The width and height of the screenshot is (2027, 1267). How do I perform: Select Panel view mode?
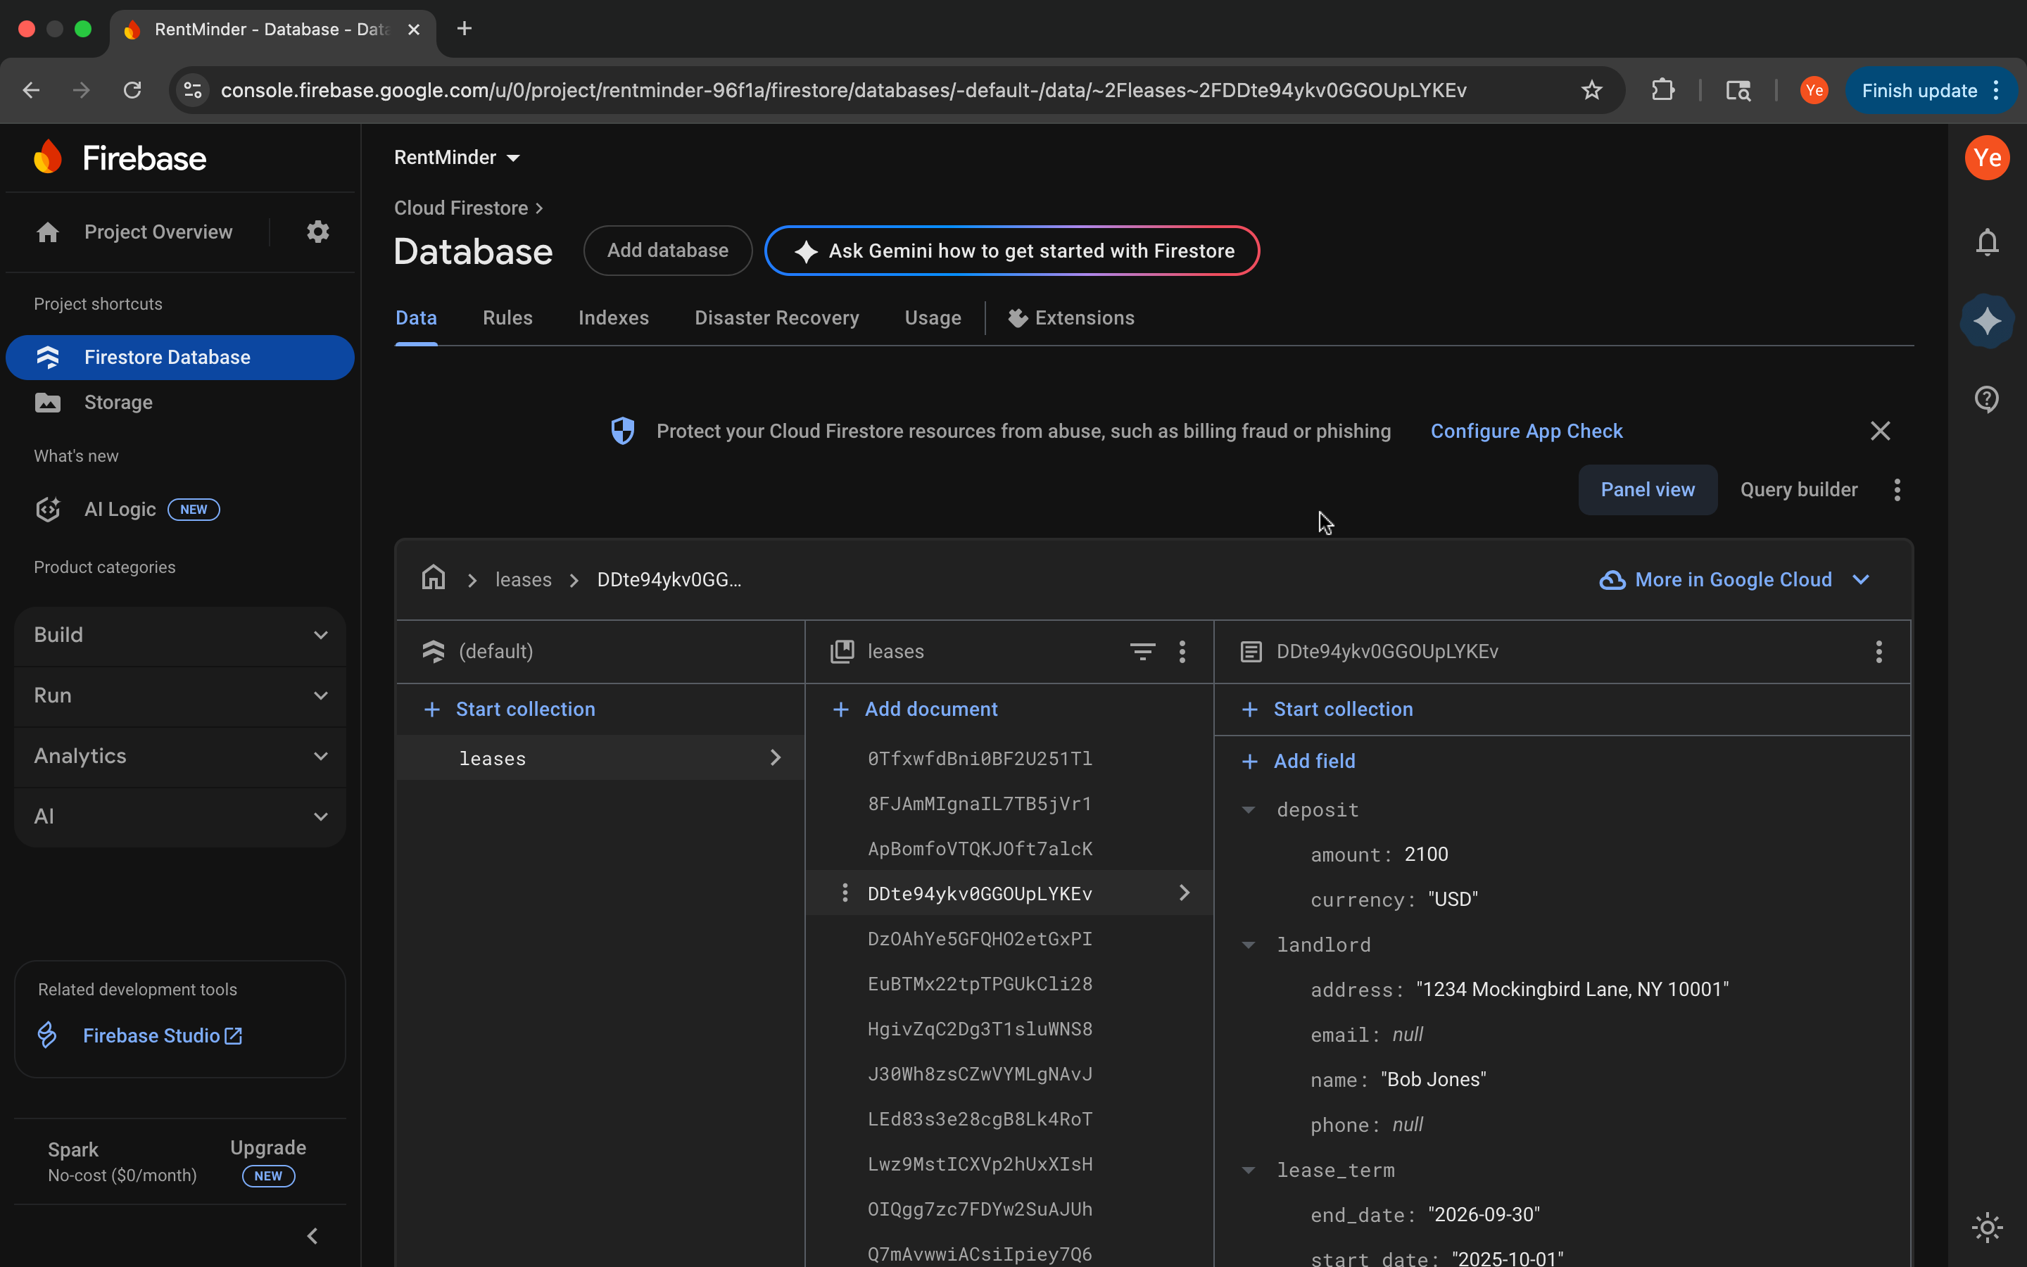click(x=1647, y=489)
